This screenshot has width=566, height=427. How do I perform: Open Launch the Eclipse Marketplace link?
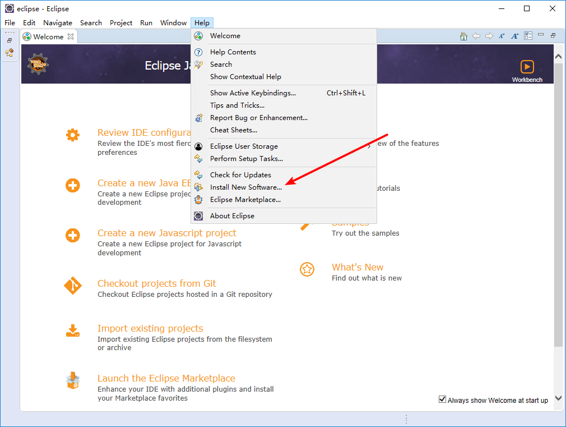(x=166, y=379)
